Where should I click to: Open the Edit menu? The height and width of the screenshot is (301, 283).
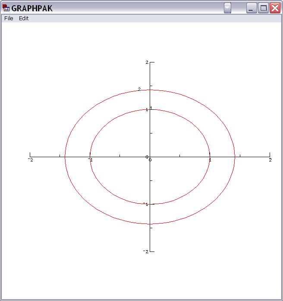[24, 19]
